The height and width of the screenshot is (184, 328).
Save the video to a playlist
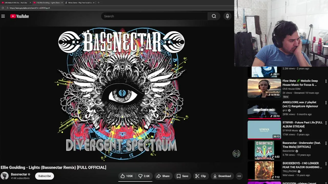tap(182, 176)
